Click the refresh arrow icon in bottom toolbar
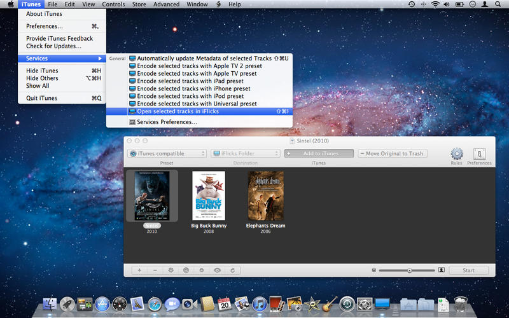 [233, 270]
